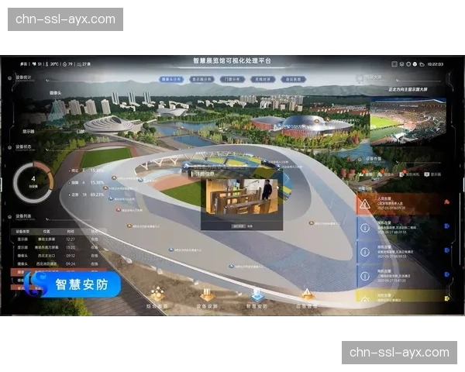Click the red flag icon on the 人流告警 card

[447, 202]
